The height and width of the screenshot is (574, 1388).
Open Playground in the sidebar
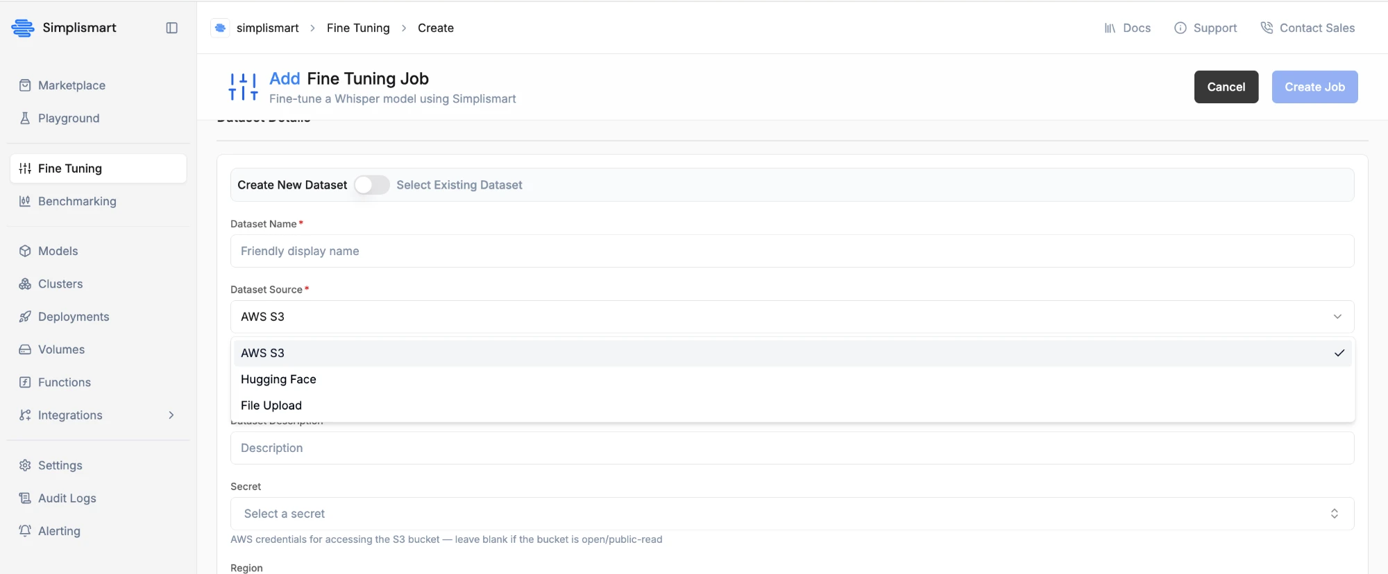[x=98, y=118]
